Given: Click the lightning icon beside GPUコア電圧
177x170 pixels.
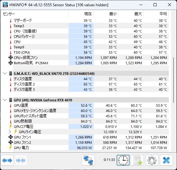Looking at the screenshot, I should tap(11, 126).
